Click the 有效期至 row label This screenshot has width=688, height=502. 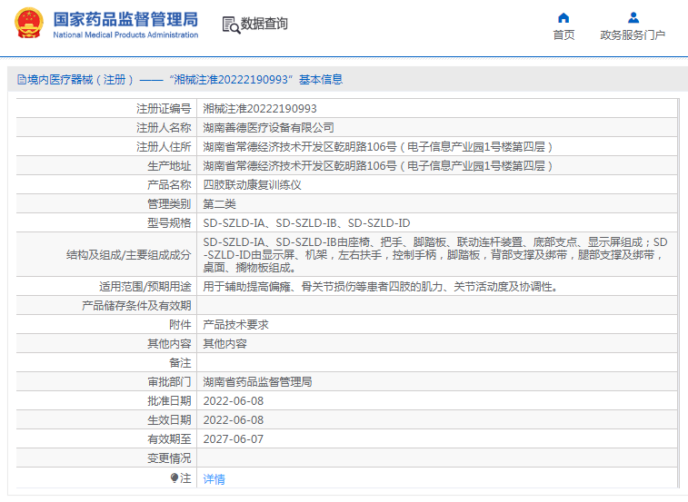tap(169, 439)
